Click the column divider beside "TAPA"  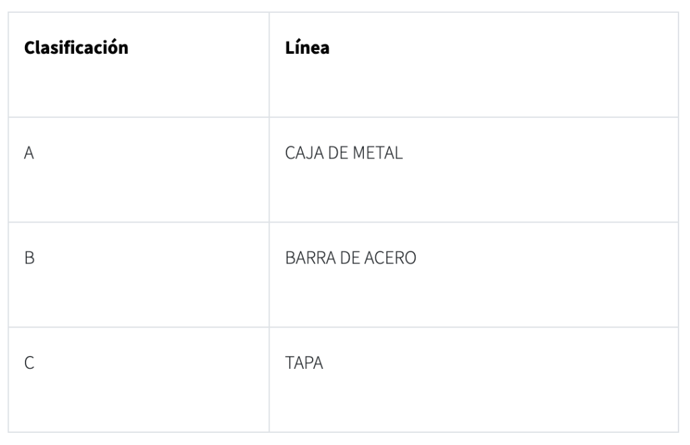[x=269, y=379]
